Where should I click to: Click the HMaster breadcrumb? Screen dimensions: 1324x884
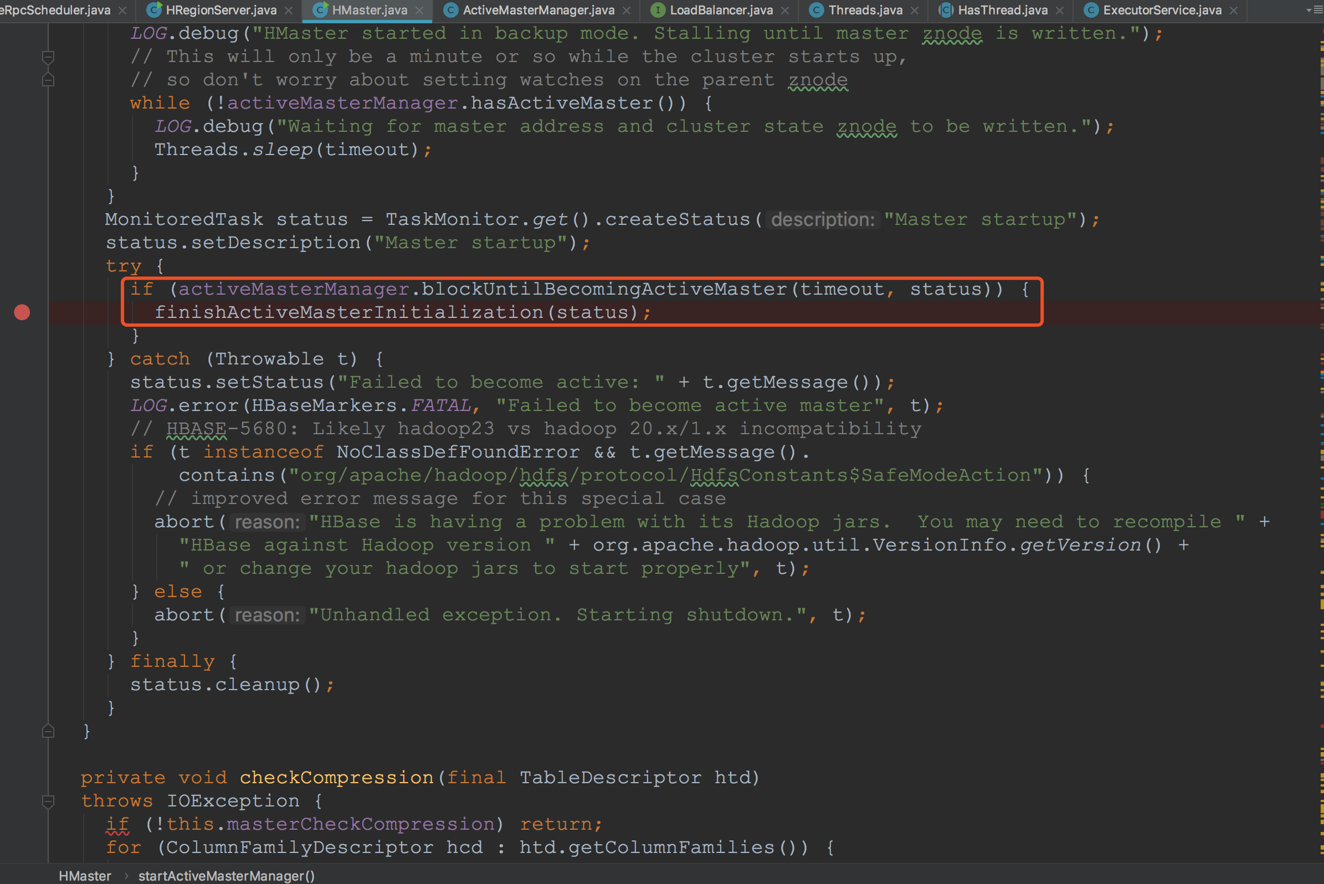pyautogui.click(x=85, y=876)
